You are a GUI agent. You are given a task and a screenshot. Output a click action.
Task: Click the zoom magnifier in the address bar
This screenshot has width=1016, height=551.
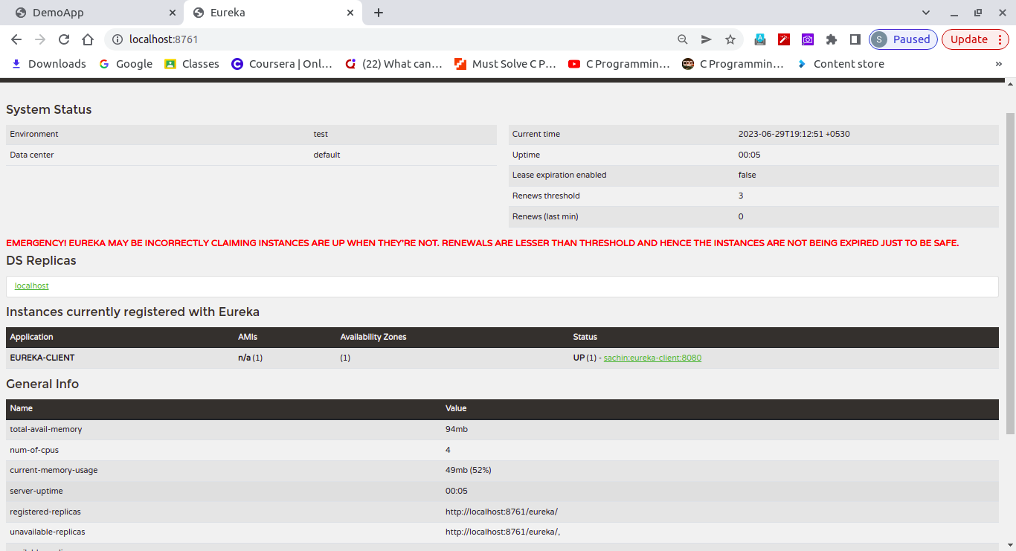click(x=682, y=39)
